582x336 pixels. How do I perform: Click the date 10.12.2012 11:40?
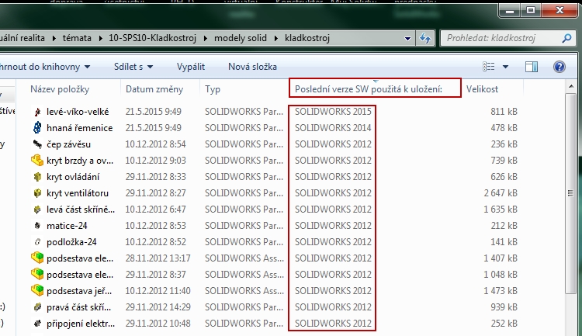point(158,291)
